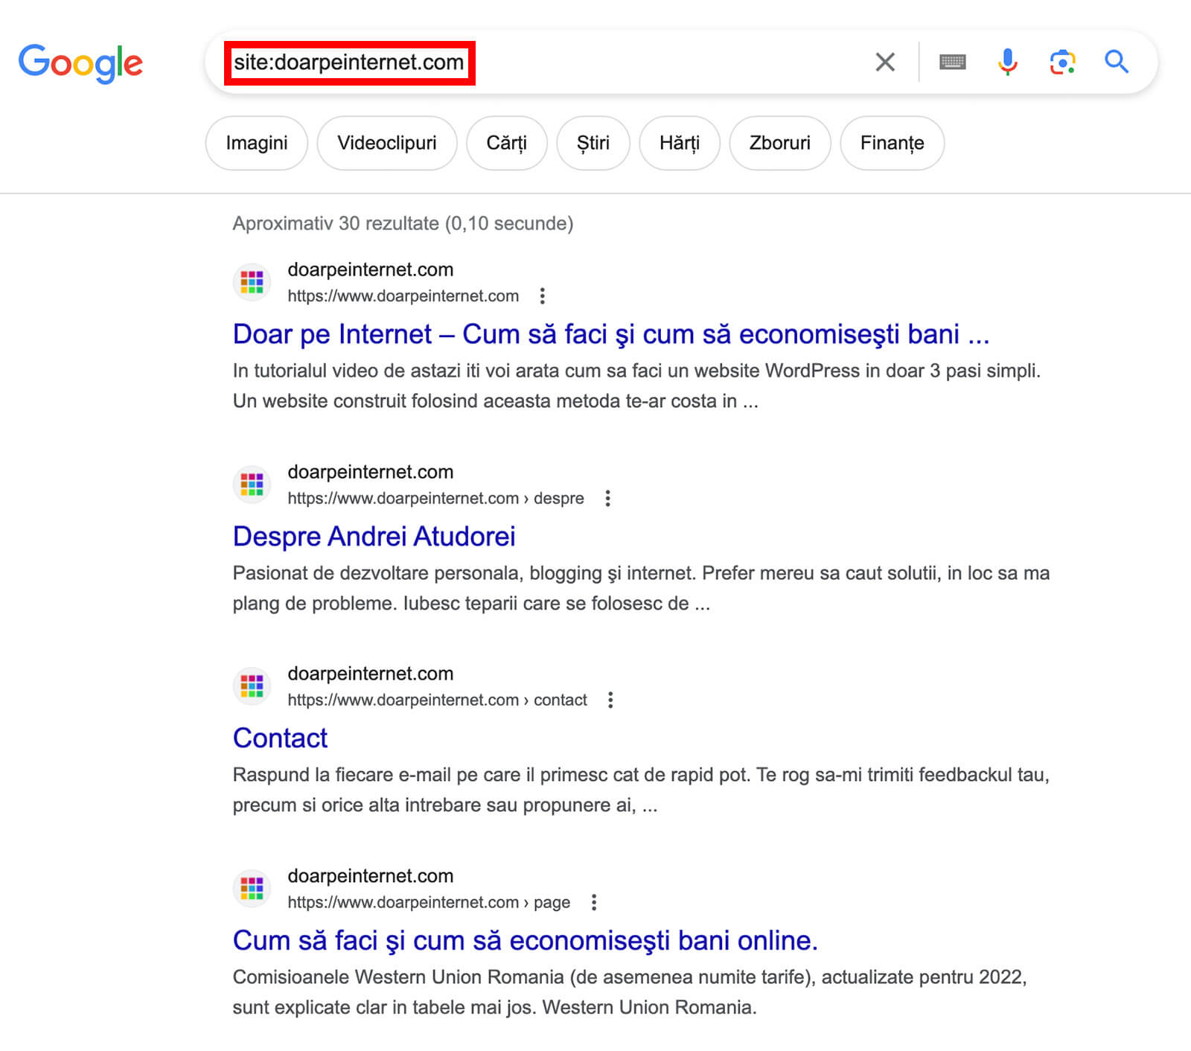Switch to the Zboruri tab
The height and width of the screenshot is (1051, 1191).
point(780,143)
